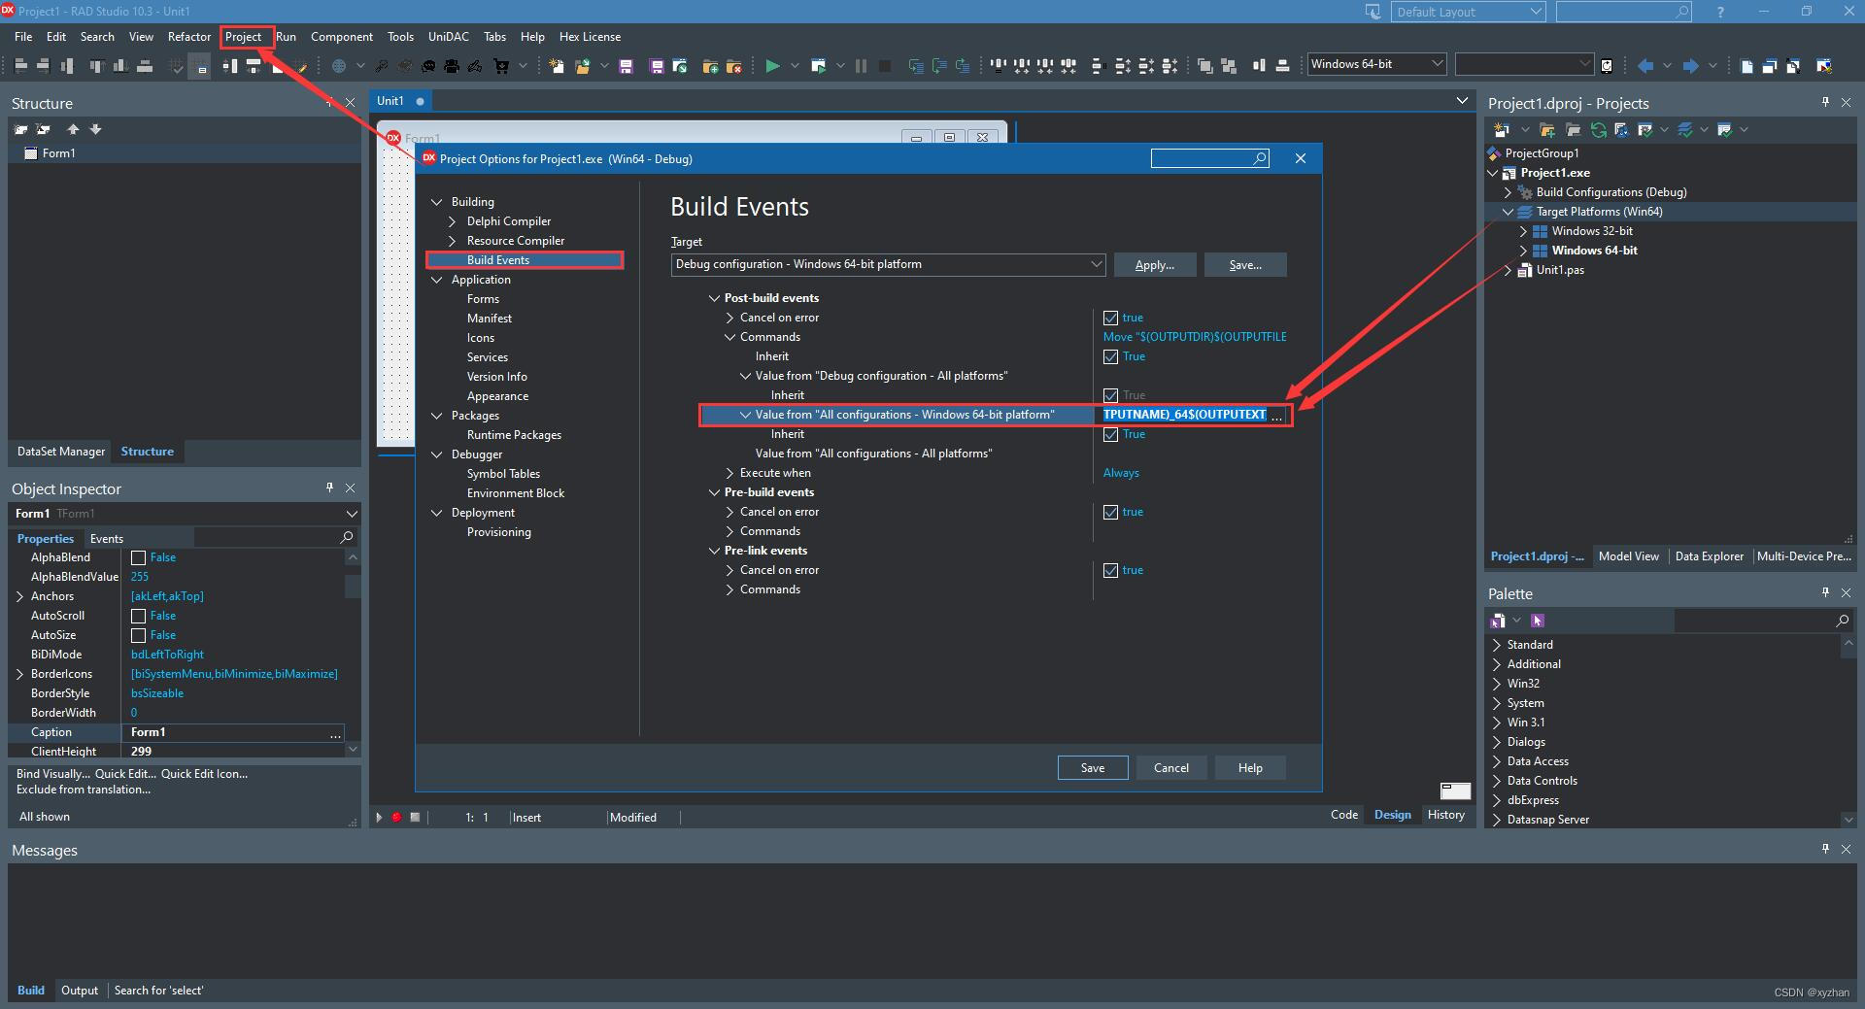Toggle pre-link Cancel on error checkbox
1865x1009 pixels.
point(1110,570)
